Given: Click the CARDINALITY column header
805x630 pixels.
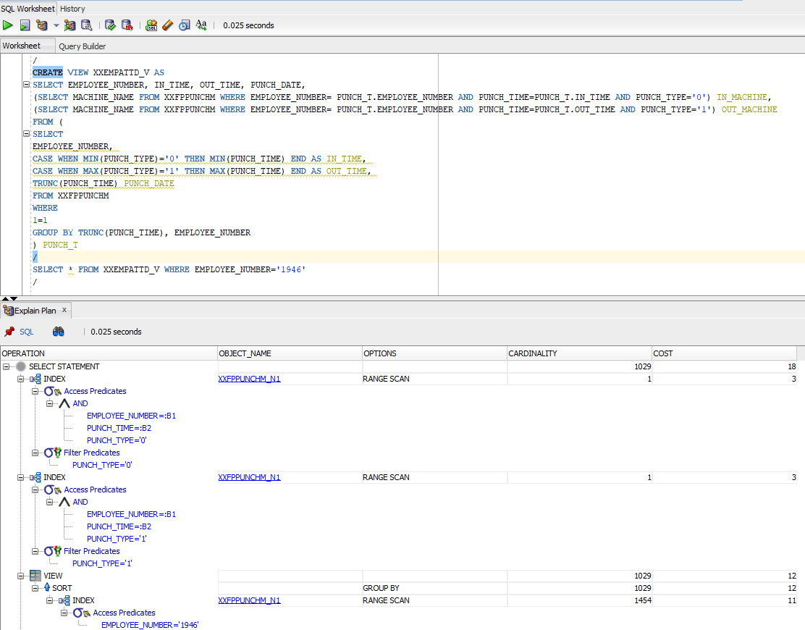Looking at the screenshot, I should point(580,353).
